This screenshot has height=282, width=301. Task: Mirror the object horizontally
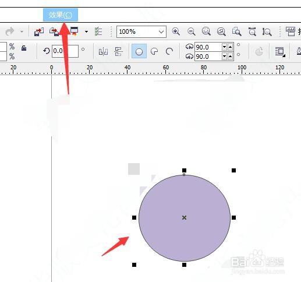coord(103,52)
